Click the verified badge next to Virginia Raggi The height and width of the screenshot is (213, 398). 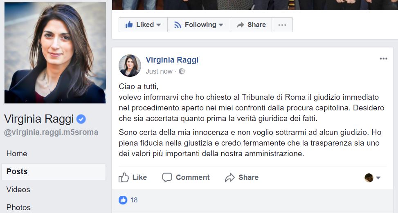(x=81, y=119)
